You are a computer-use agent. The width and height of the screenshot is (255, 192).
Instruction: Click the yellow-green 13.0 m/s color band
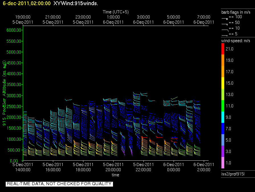tap(223, 94)
